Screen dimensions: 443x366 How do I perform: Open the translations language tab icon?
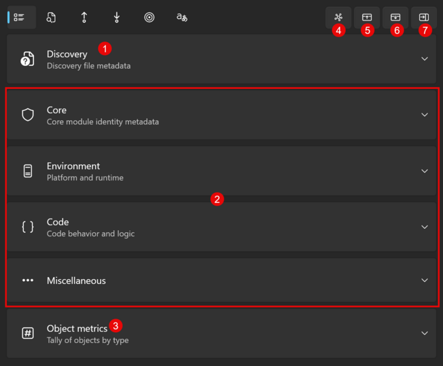coord(181,18)
